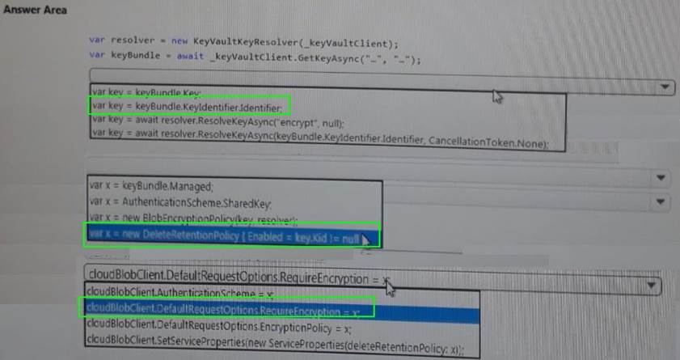This screenshot has width=680, height=360.
Task: Select ResolveKeyAsync("encrypt", null) option
Action: click(218, 122)
